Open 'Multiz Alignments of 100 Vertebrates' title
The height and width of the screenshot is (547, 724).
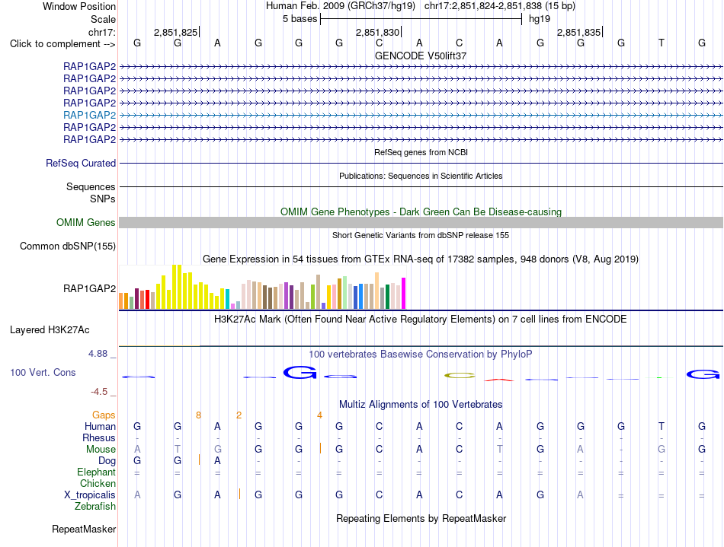421,405
